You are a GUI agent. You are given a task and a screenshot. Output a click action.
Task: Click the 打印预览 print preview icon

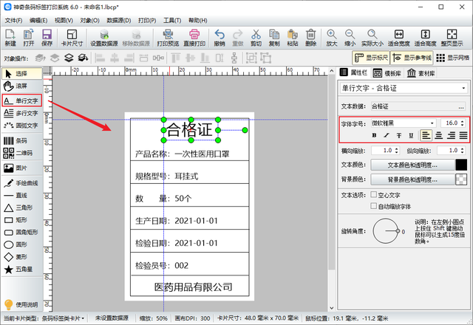(168, 38)
